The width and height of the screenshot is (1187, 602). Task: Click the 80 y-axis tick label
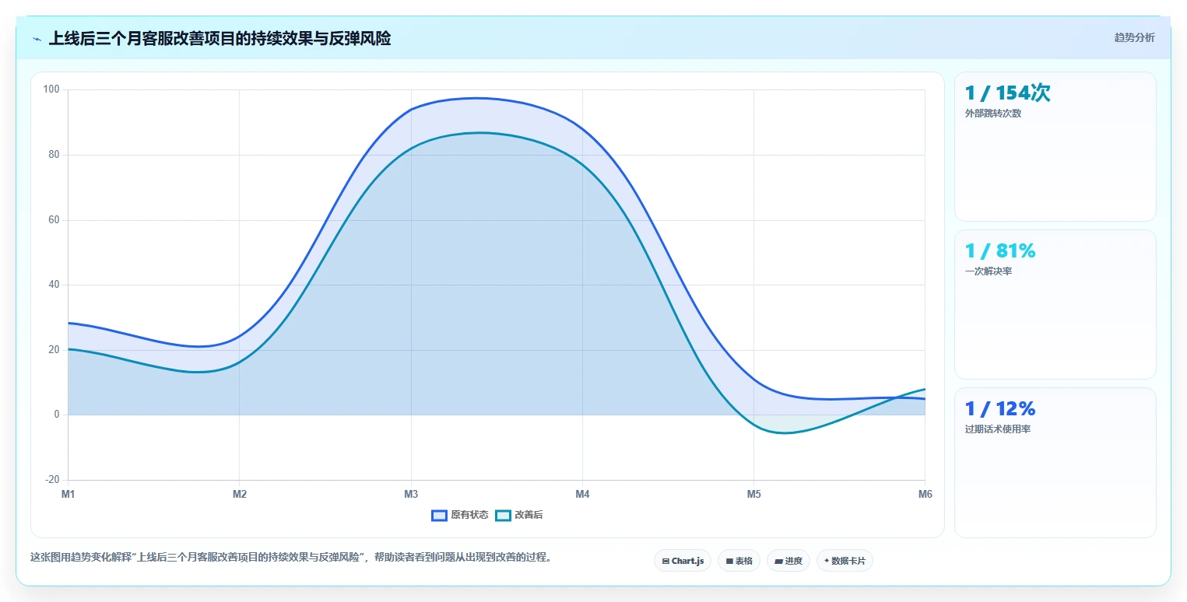coord(54,155)
